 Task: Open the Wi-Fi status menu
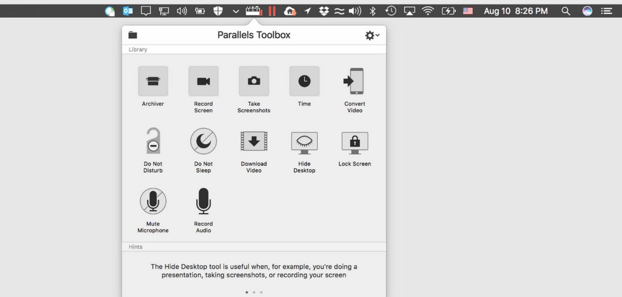pyautogui.click(x=428, y=11)
